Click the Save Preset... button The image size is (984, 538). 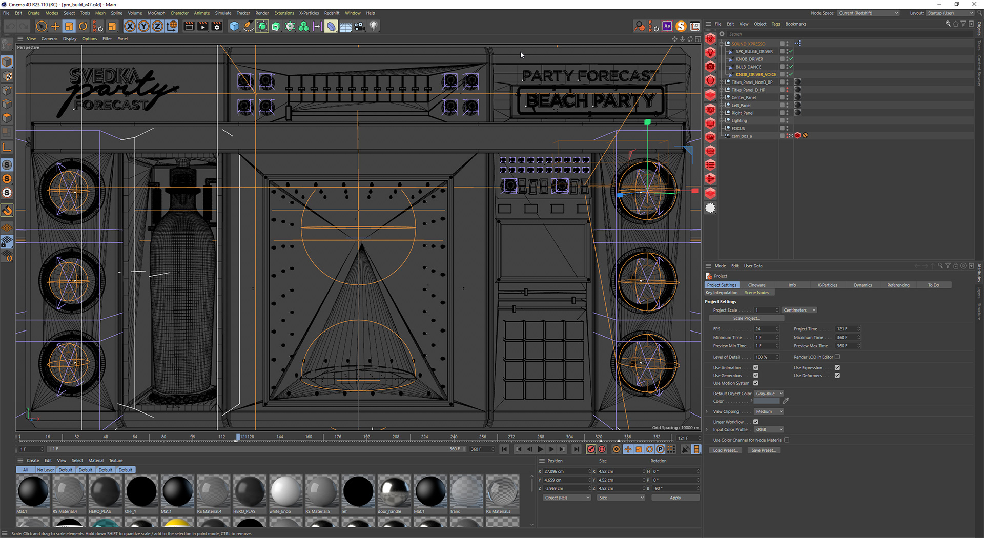click(x=763, y=450)
